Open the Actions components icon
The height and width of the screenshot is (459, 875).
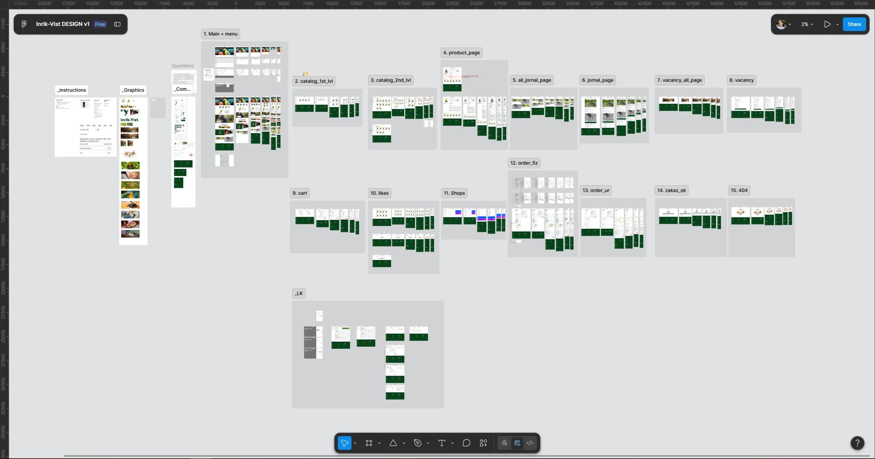click(483, 443)
